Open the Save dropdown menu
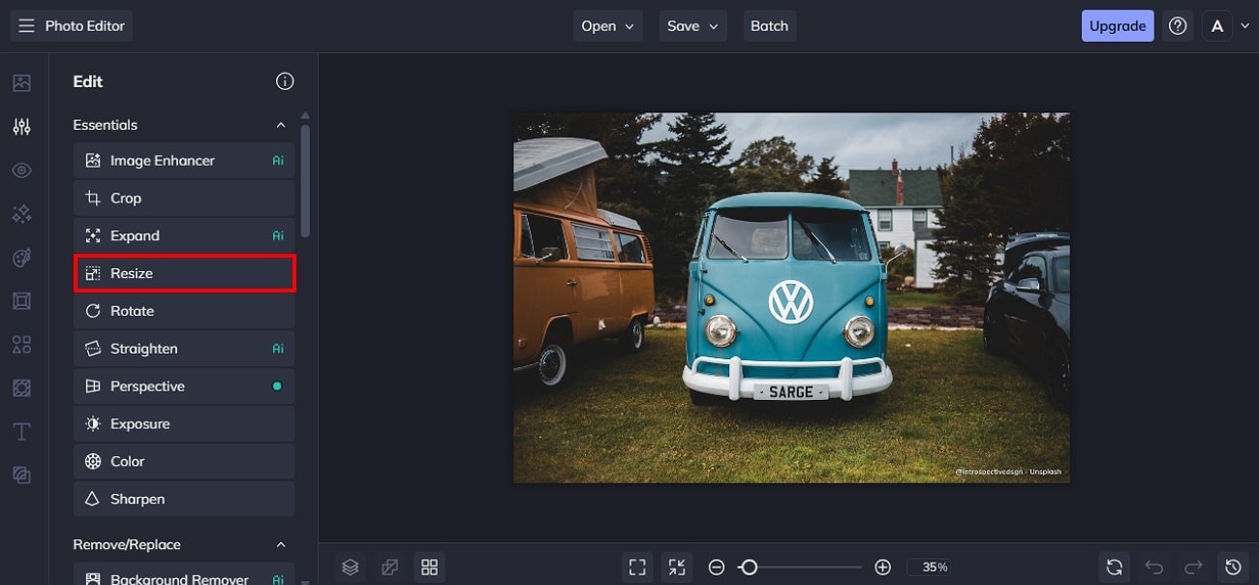Viewport: 1259px width, 585px height. (693, 26)
